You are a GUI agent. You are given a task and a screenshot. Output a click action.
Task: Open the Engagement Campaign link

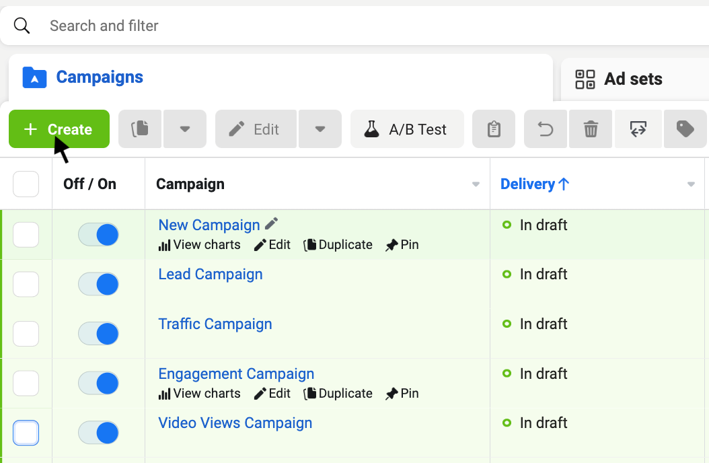point(236,373)
